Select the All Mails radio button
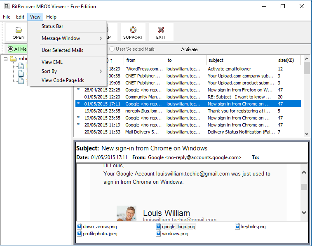The height and width of the screenshot is (246, 312). tap(11, 49)
